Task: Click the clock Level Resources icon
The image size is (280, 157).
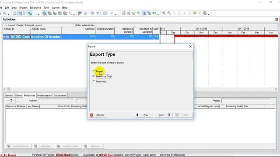Action: coord(129,13)
